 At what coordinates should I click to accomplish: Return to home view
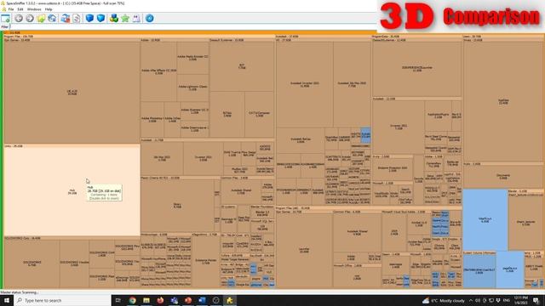[x=52, y=19]
